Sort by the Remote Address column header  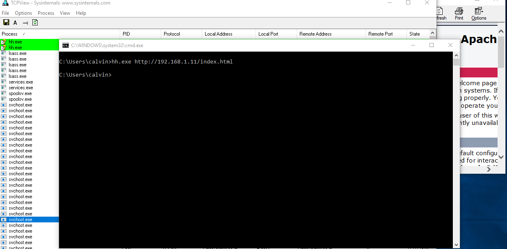click(x=315, y=34)
